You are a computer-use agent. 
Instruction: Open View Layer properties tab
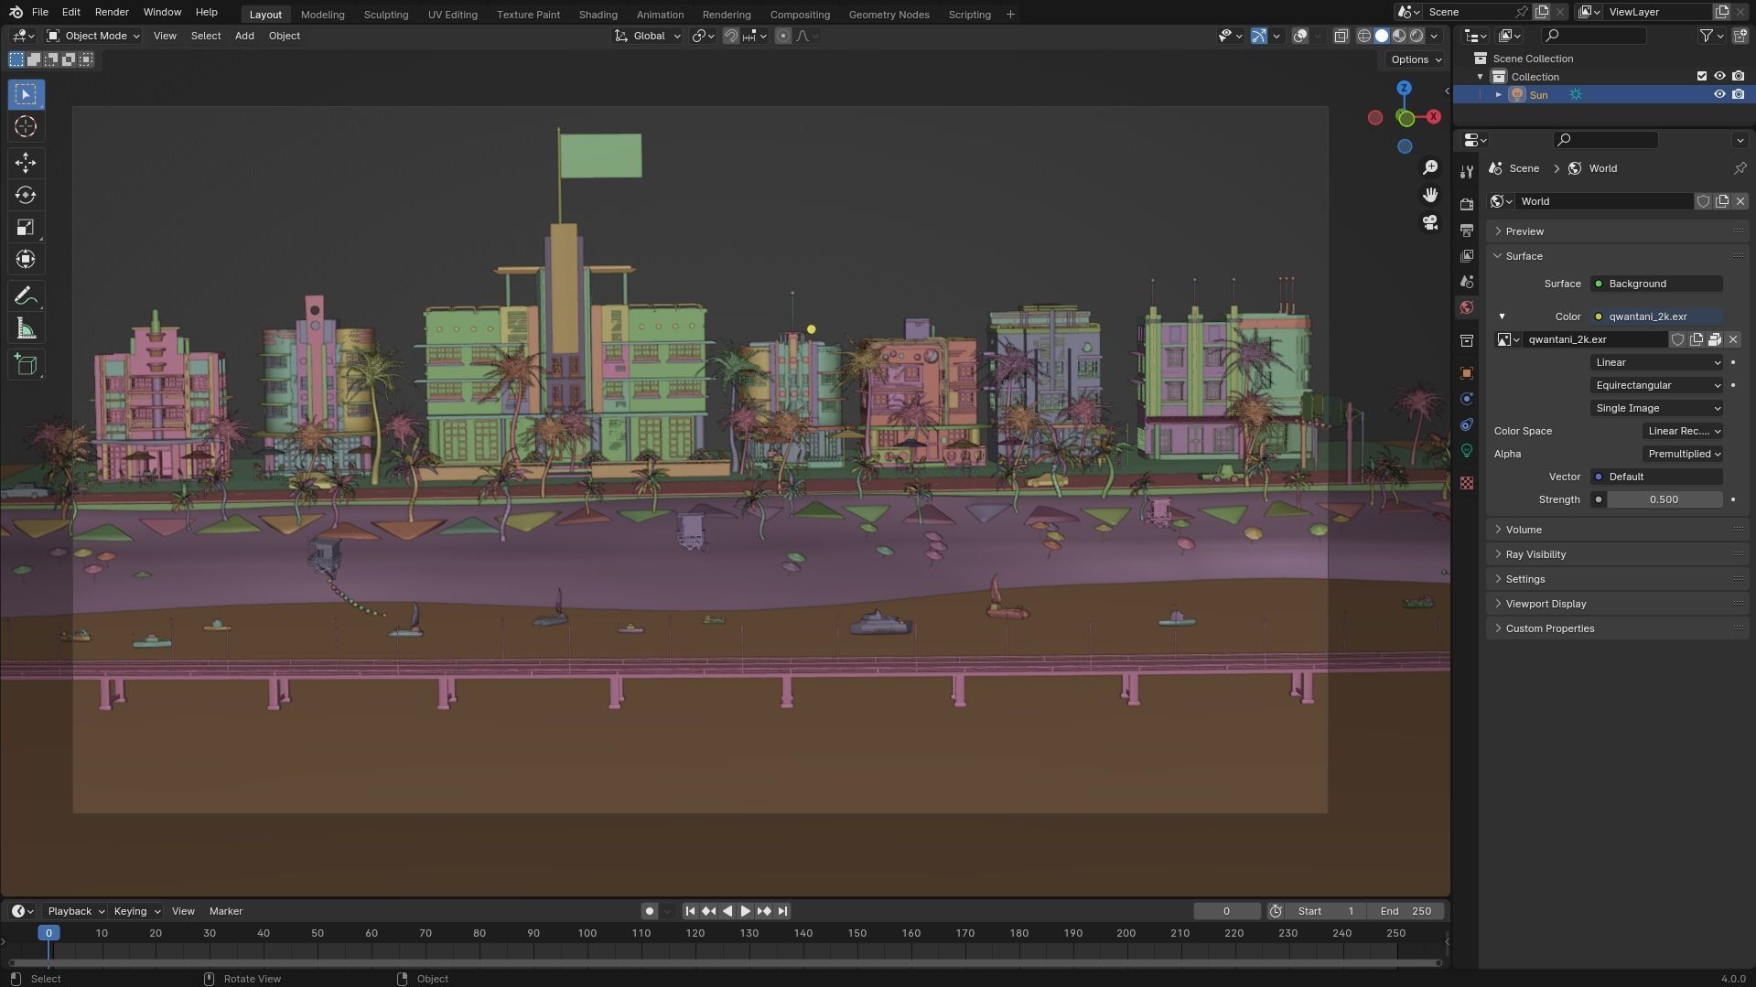[x=1467, y=255]
